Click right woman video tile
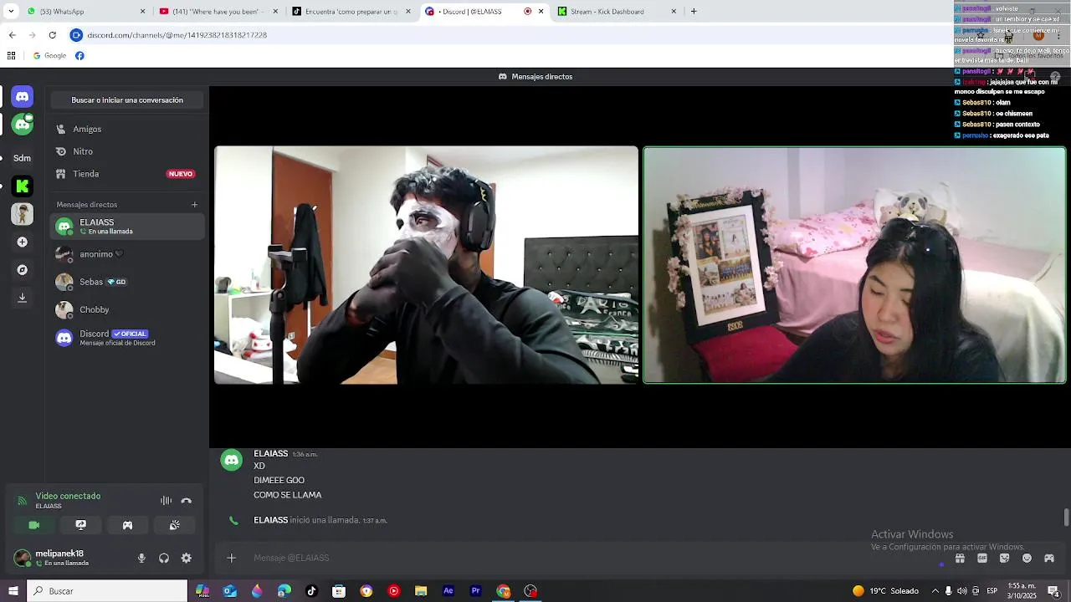The image size is (1071, 602). (854, 265)
